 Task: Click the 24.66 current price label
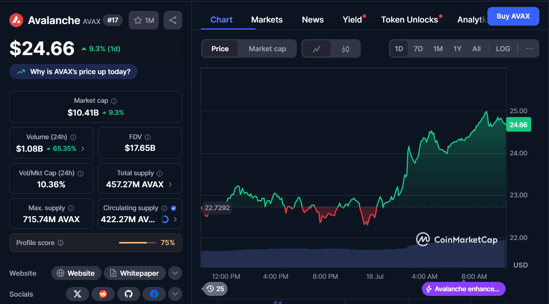[x=518, y=125]
